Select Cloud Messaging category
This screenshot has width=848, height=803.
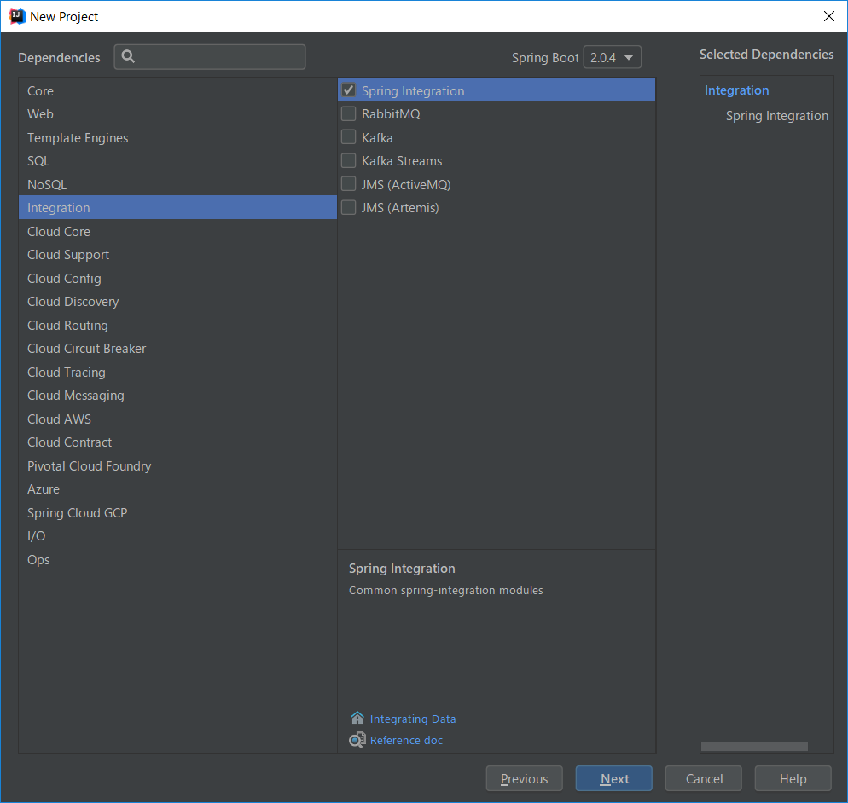pos(178,396)
